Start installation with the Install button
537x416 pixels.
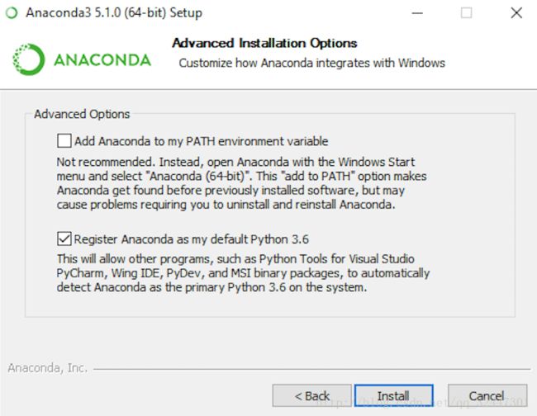coord(393,395)
